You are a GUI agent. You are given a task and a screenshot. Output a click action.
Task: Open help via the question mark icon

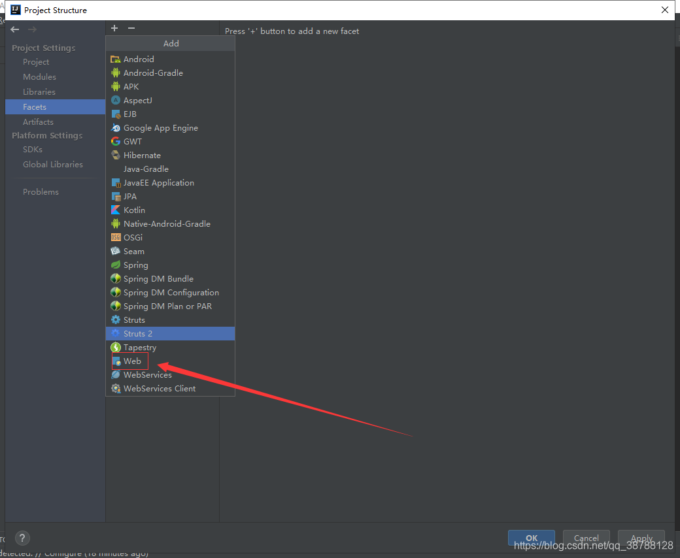22,538
